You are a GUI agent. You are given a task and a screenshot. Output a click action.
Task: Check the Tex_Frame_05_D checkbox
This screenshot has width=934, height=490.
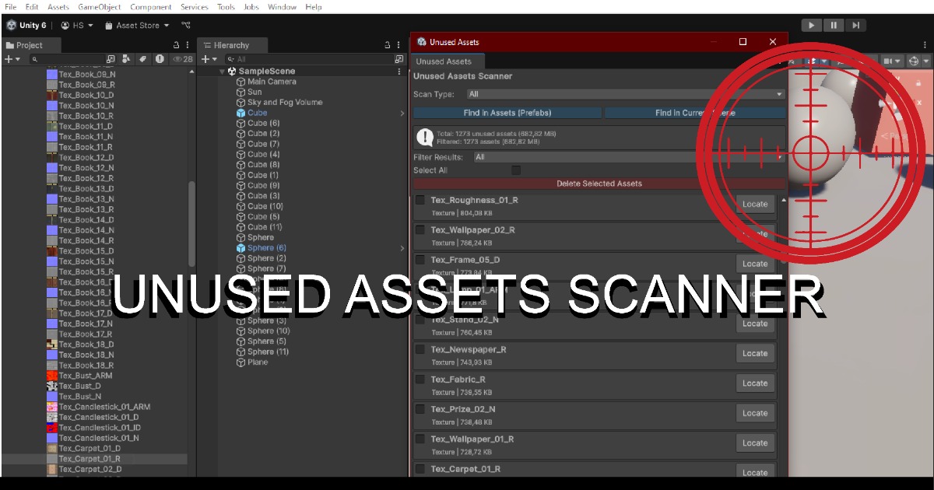pyautogui.click(x=420, y=260)
